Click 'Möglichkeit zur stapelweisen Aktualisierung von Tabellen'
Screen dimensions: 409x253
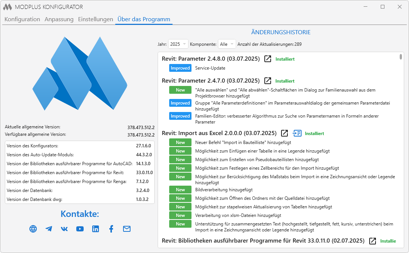point(264,207)
